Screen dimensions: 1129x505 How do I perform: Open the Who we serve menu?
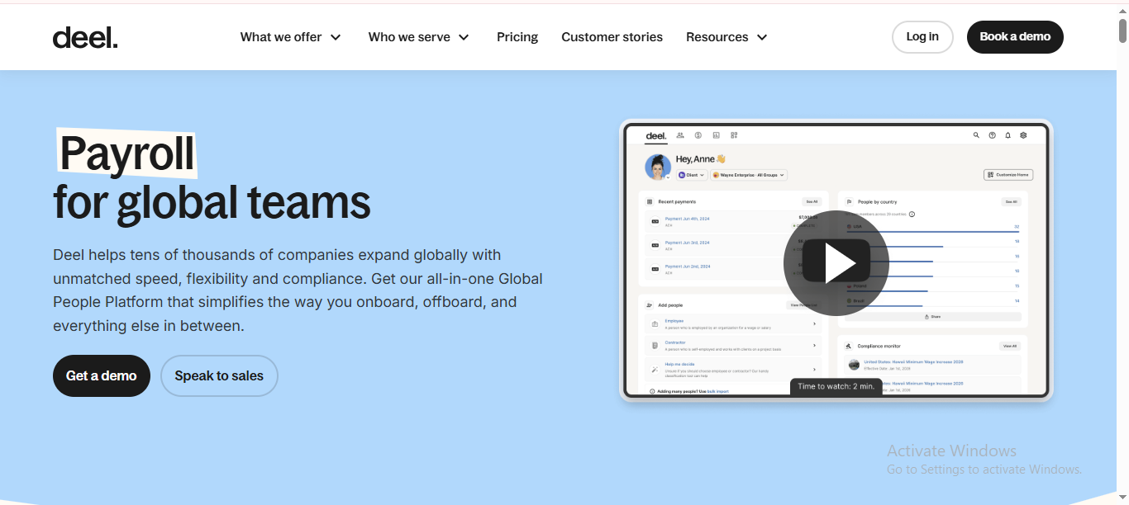(x=419, y=37)
